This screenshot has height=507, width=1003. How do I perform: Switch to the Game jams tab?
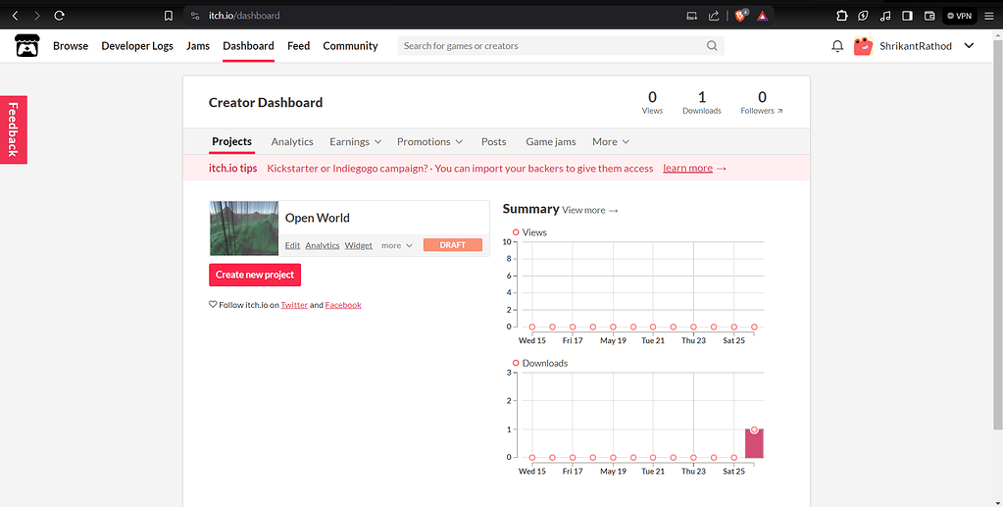pos(550,141)
